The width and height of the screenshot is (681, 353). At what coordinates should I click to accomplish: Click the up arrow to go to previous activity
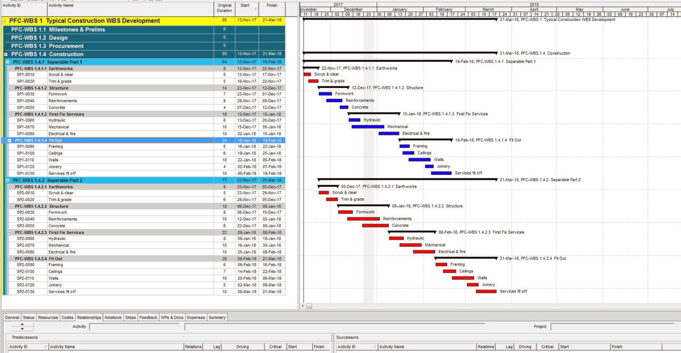pyautogui.click(x=22, y=324)
